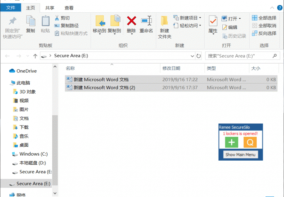
Task: Select Windows (C:) drive in navigation pane
Action: pos(34,154)
